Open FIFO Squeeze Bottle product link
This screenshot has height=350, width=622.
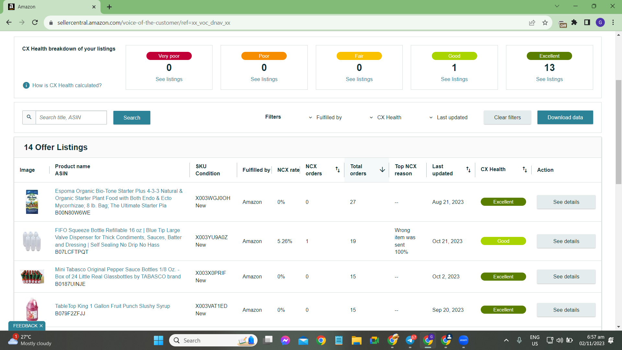(x=119, y=237)
